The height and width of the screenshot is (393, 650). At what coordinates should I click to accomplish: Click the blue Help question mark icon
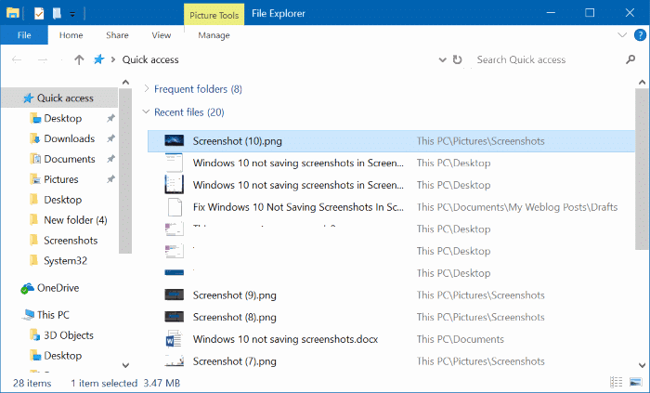[x=640, y=34]
